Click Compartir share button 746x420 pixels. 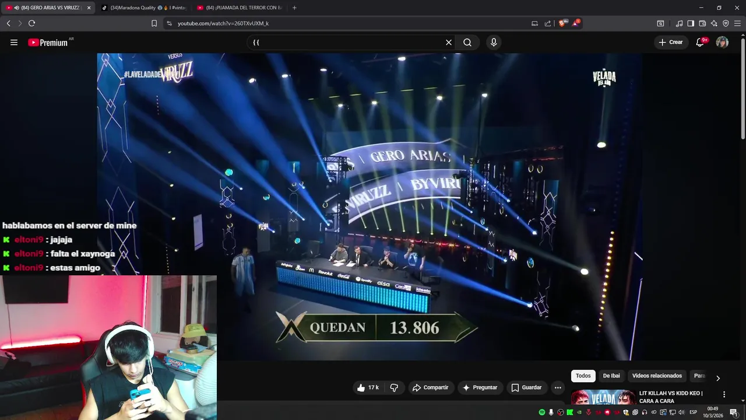[x=430, y=387]
